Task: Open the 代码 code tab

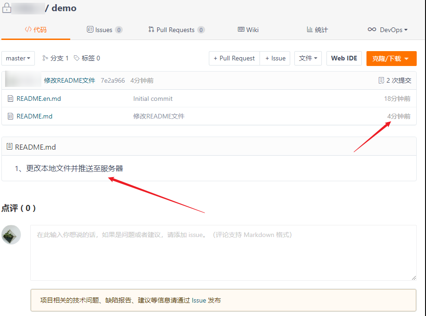Action: tap(36, 30)
